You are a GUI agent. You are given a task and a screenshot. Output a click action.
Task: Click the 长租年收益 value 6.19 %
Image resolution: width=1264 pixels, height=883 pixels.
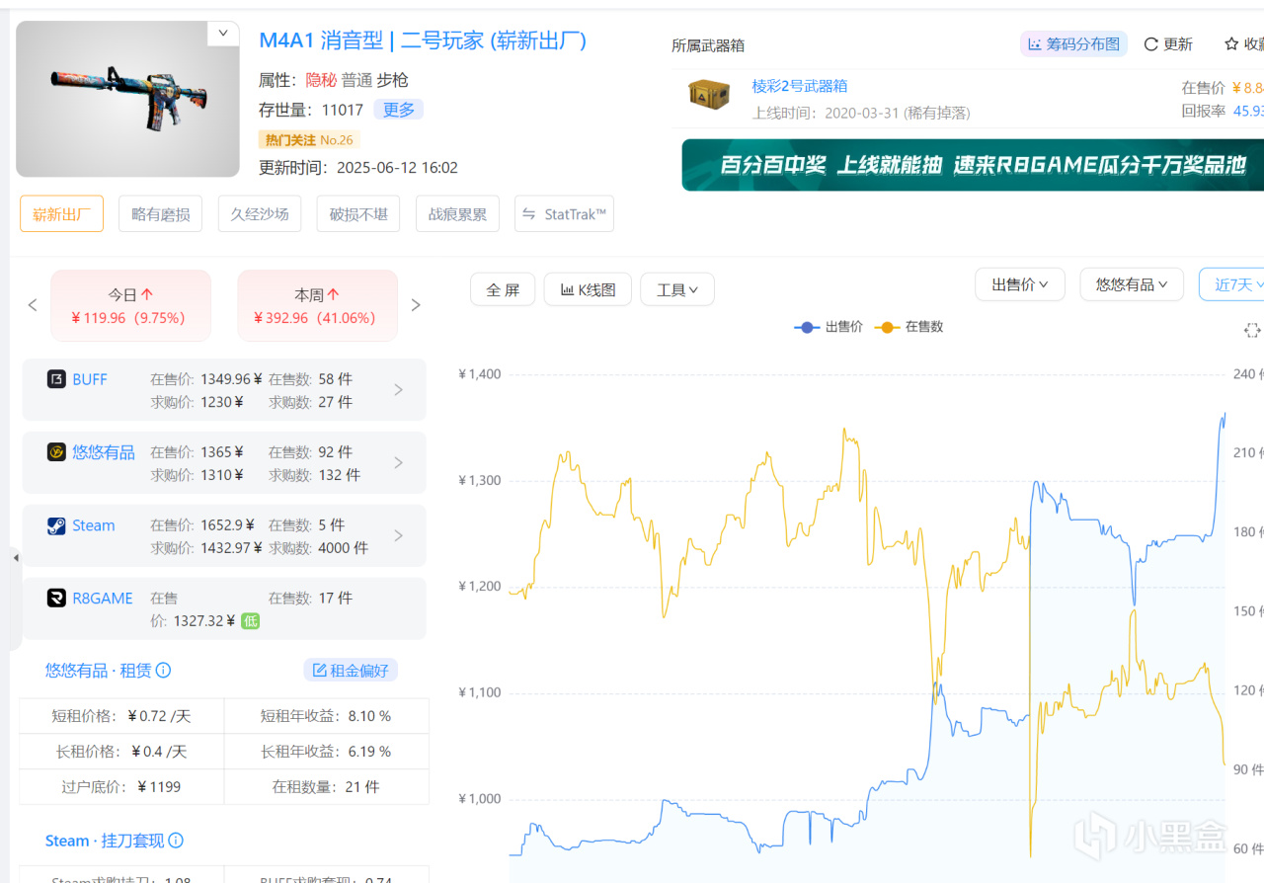click(369, 752)
